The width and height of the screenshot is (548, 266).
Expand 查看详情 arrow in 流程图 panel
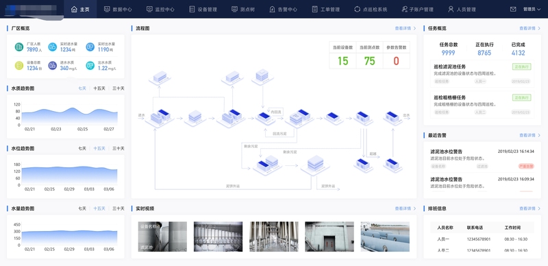pyautogui.click(x=414, y=28)
